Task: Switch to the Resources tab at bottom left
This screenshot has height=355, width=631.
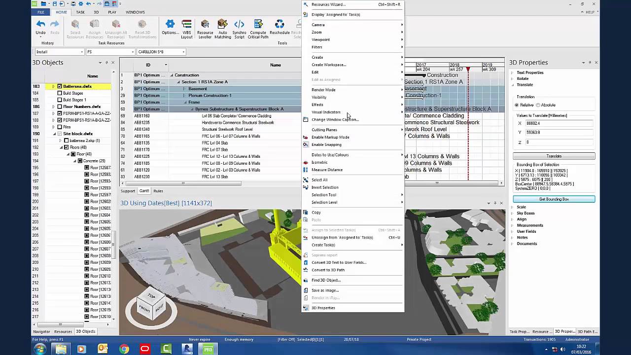Action: point(63,331)
